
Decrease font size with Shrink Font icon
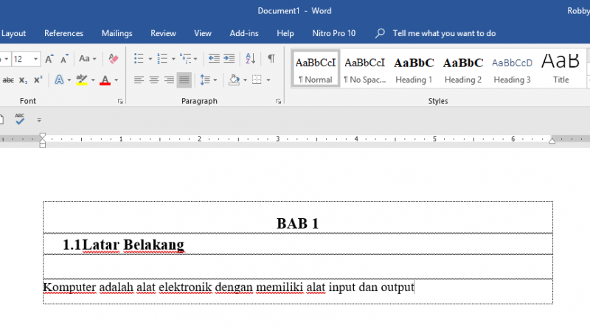[64, 59]
